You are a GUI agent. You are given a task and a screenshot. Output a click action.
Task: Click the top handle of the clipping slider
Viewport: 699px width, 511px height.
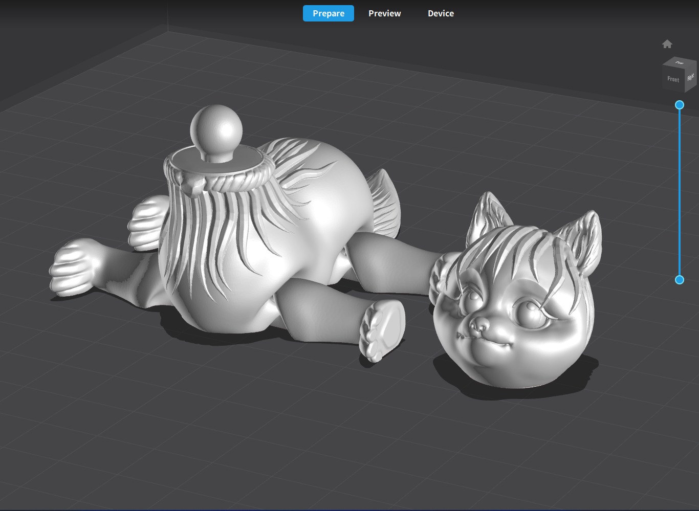(680, 104)
